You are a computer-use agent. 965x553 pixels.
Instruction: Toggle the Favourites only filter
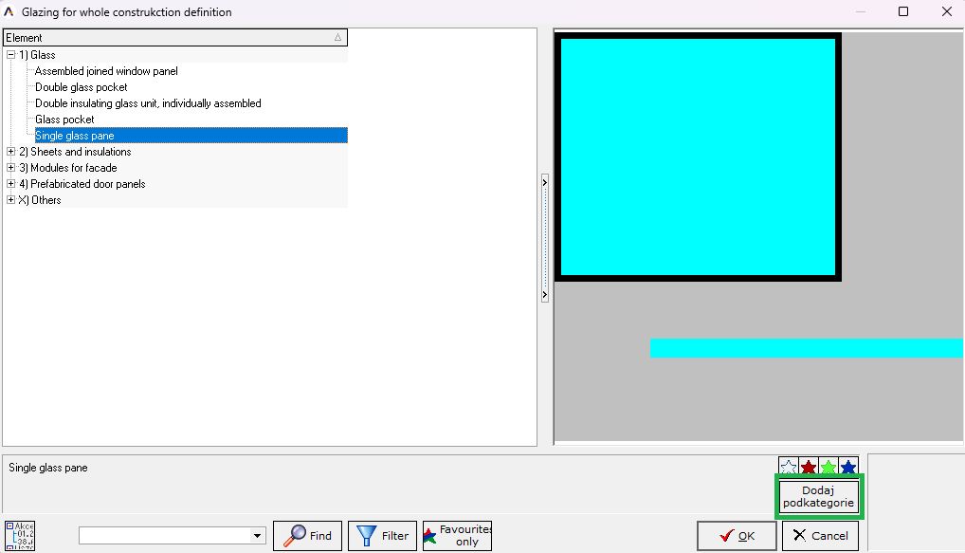pyautogui.click(x=457, y=534)
